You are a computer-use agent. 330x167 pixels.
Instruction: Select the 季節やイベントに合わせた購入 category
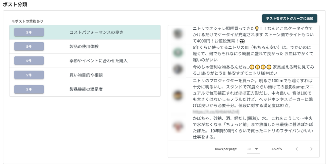(99, 61)
